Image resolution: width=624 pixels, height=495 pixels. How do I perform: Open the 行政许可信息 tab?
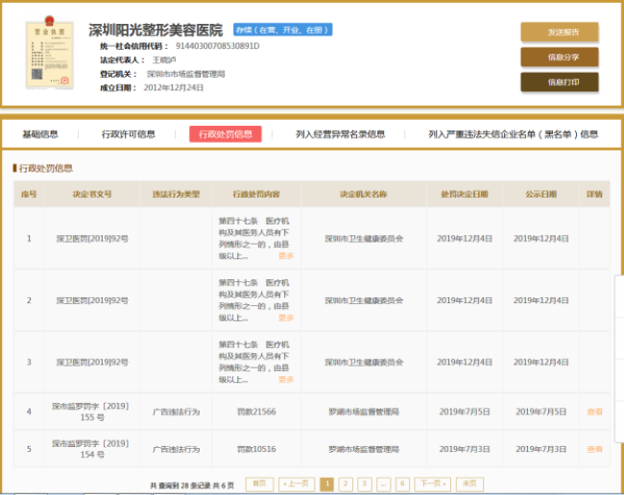[x=129, y=134]
